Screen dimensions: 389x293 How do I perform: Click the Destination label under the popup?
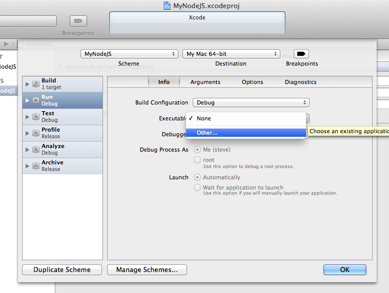click(231, 64)
